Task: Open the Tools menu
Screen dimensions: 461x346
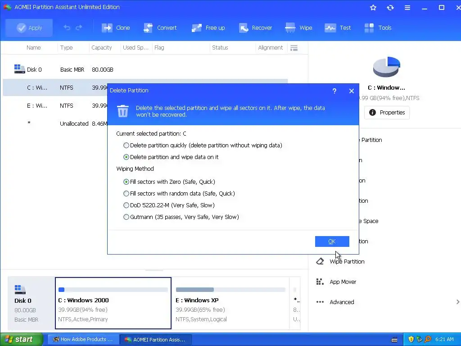Action: tap(378, 27)
